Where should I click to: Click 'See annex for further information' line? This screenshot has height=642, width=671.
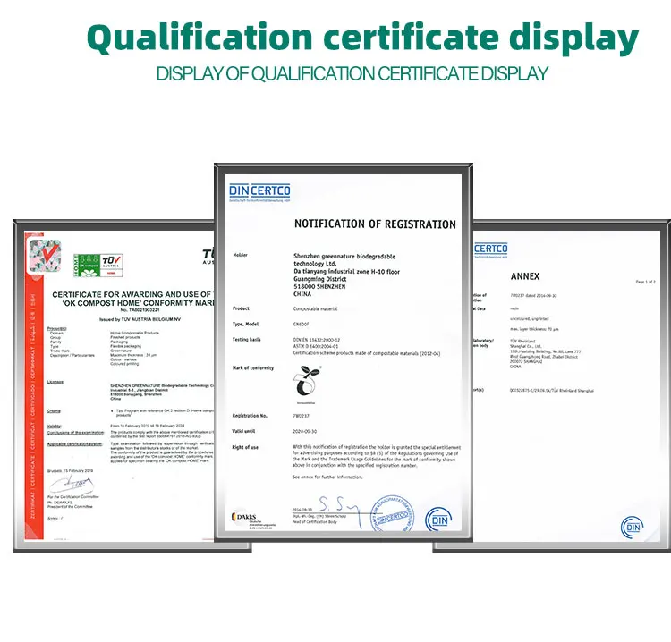327,477
